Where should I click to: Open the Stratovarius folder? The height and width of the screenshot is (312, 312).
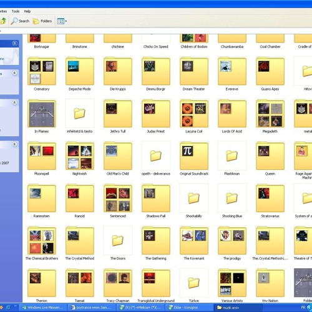pyautogui.click(x=270, y=198)
